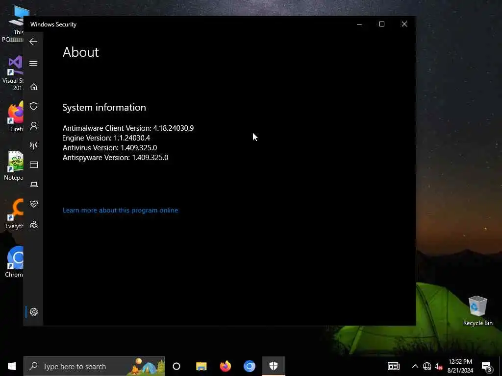Click Windows Security taskbar button
The width and height of the screenshot is (502, 376).
tap(274, 366)
